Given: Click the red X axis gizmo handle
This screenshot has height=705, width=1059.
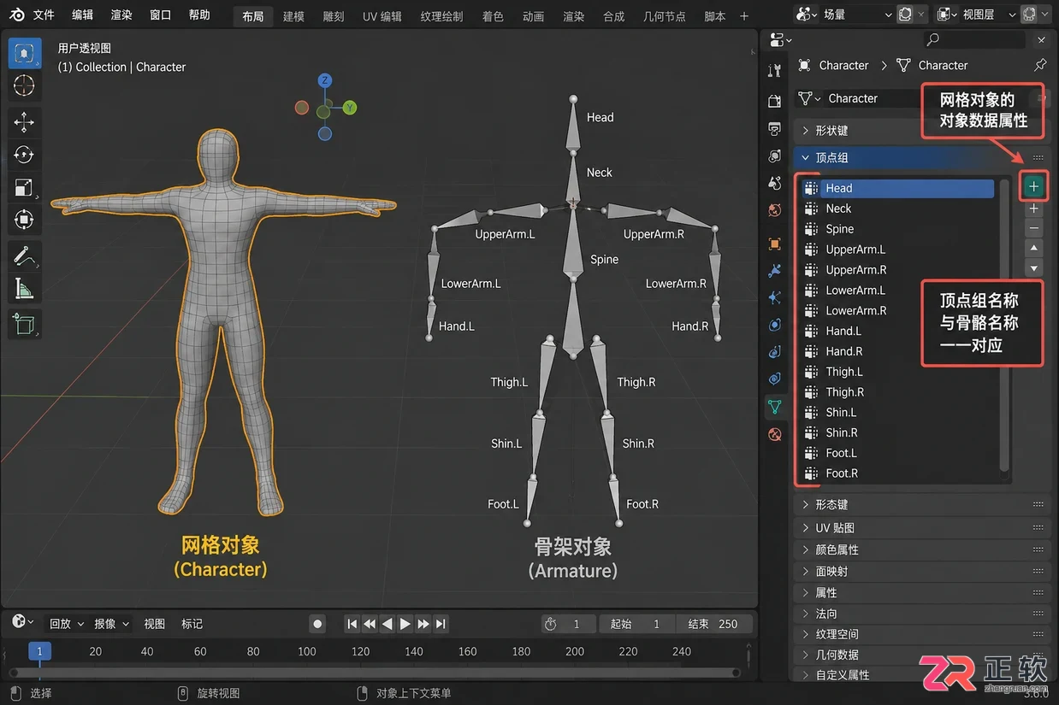Looking at the screenshot, I should tap(301, 108).
